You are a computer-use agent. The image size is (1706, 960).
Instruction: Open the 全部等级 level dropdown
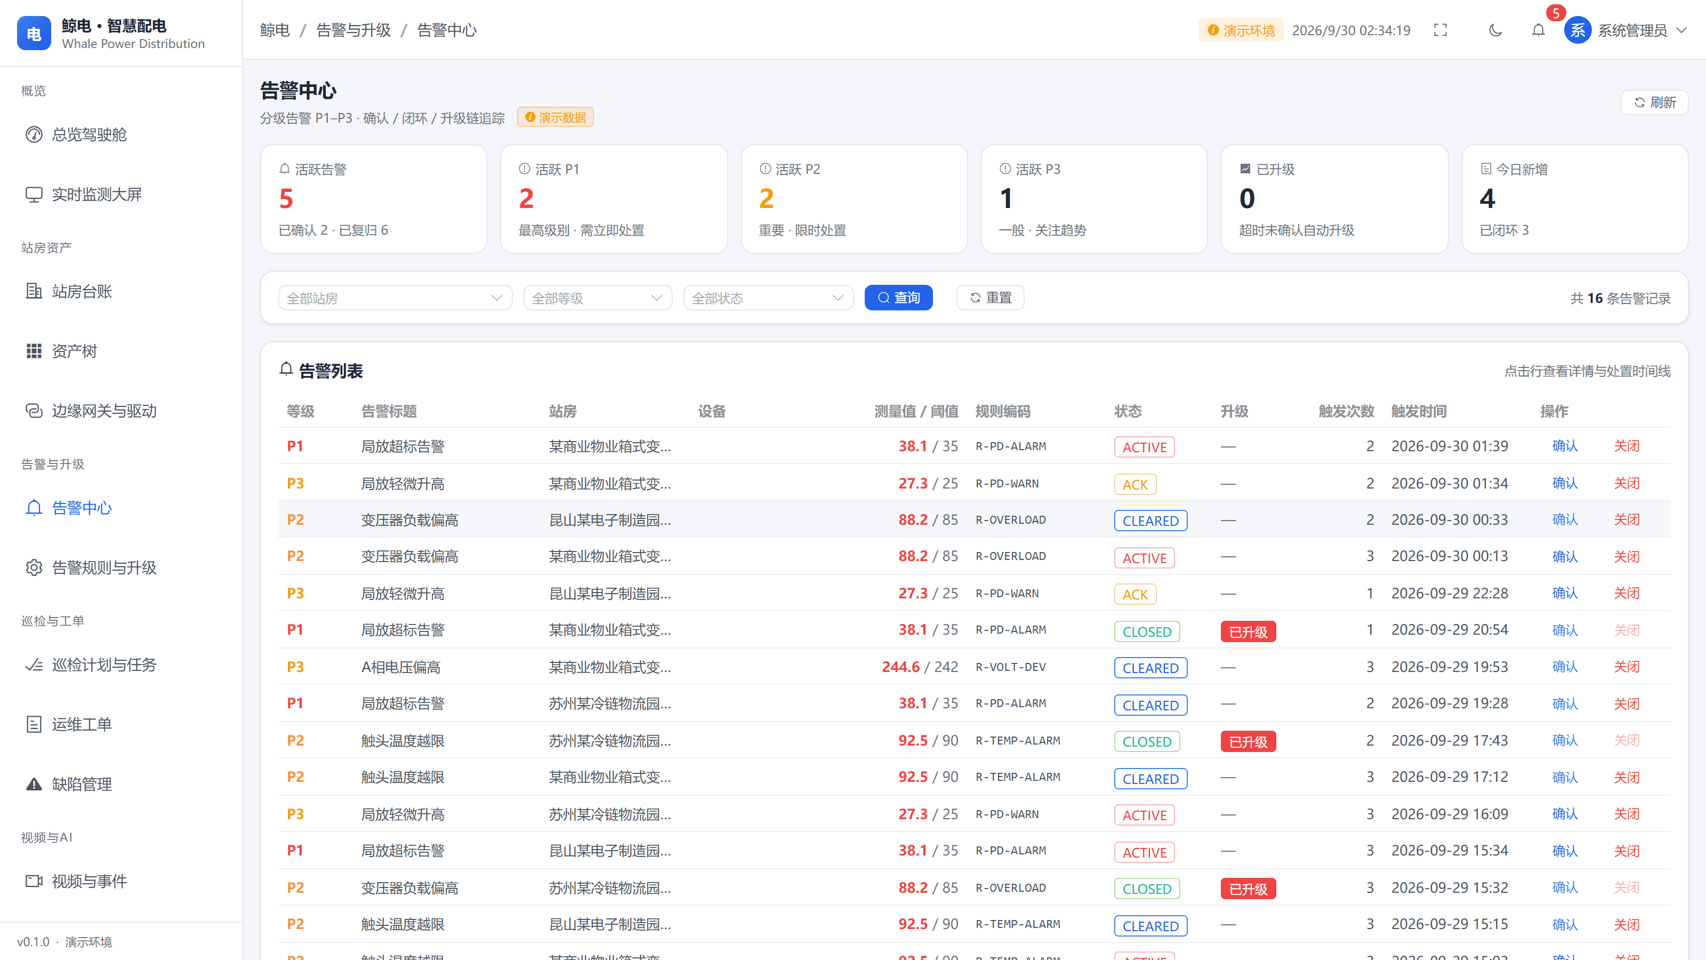click(x=597, y=298)
